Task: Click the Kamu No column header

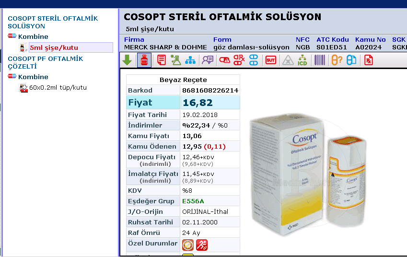Action: 371,40
